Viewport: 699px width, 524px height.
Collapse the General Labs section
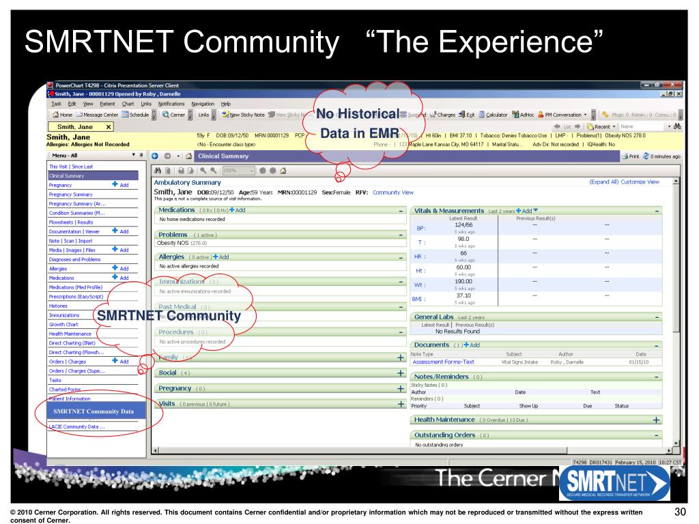(x=657, y=317)
